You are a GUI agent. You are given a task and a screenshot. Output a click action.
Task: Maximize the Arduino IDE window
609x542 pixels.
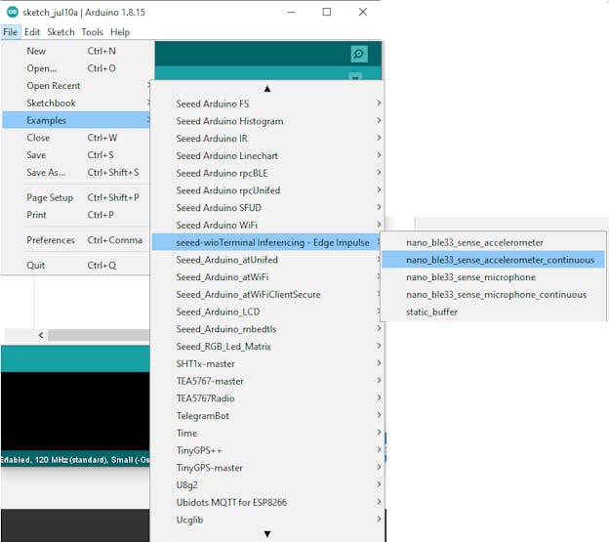pyautogui.click(x=326, y=12)
